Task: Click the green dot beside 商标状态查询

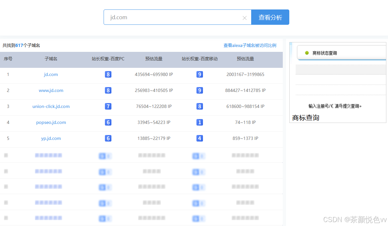Action: pos(307,53)
